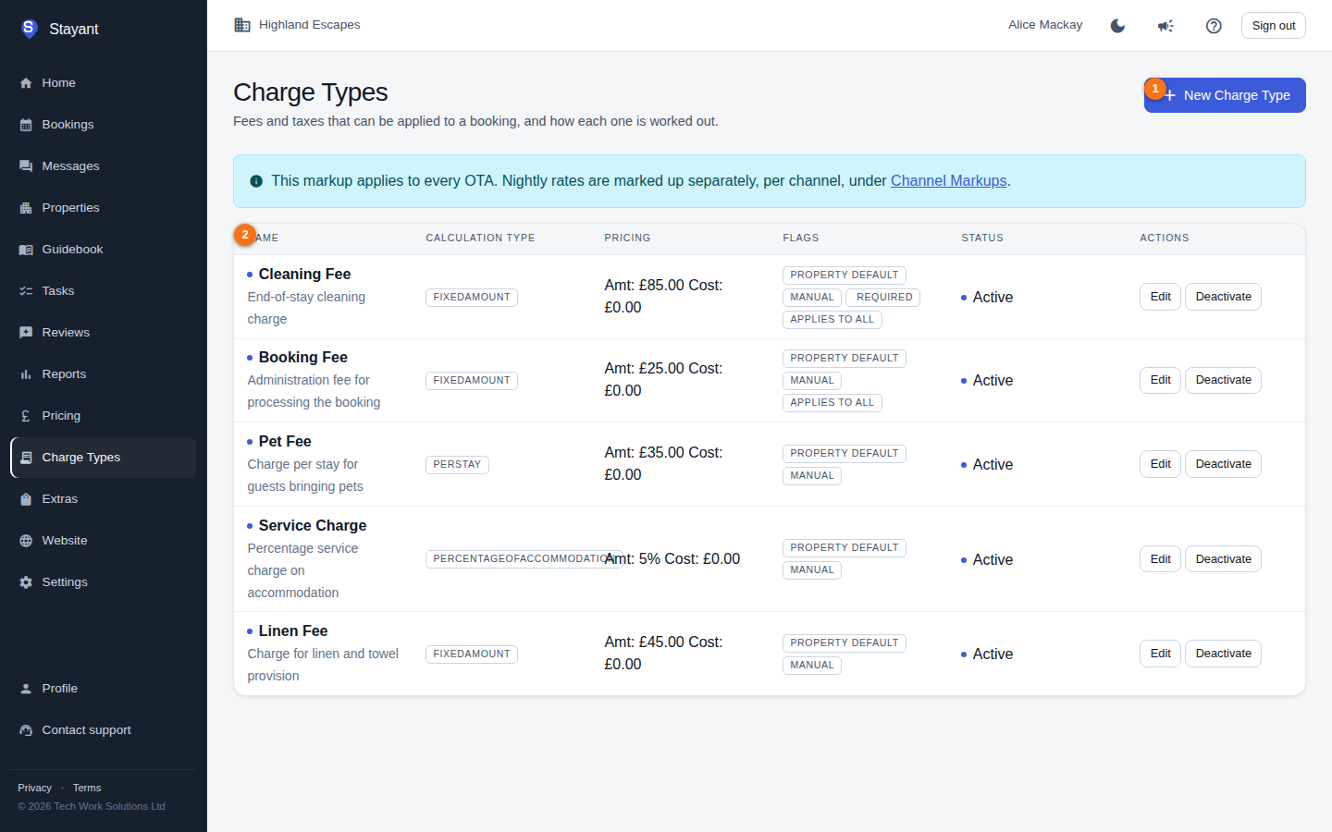Edit the Cleaning Fee charge

1160,297
